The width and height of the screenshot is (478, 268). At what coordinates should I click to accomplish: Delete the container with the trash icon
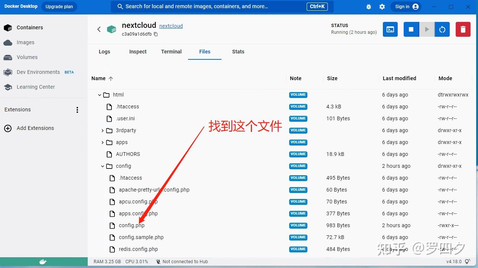pos(463,29)
